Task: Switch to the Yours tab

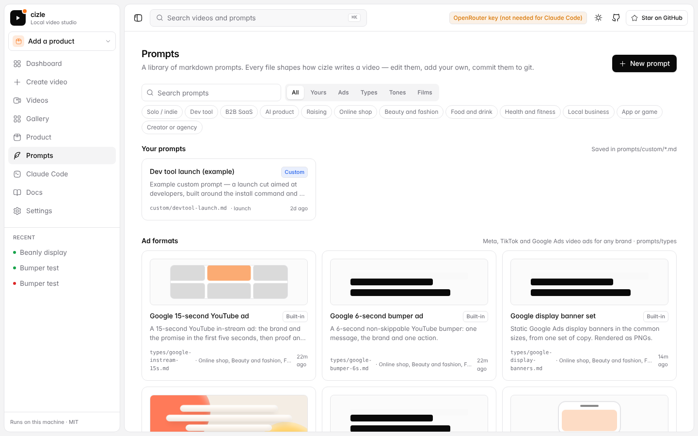Action: pyautogui.click(x=318, y=93)
